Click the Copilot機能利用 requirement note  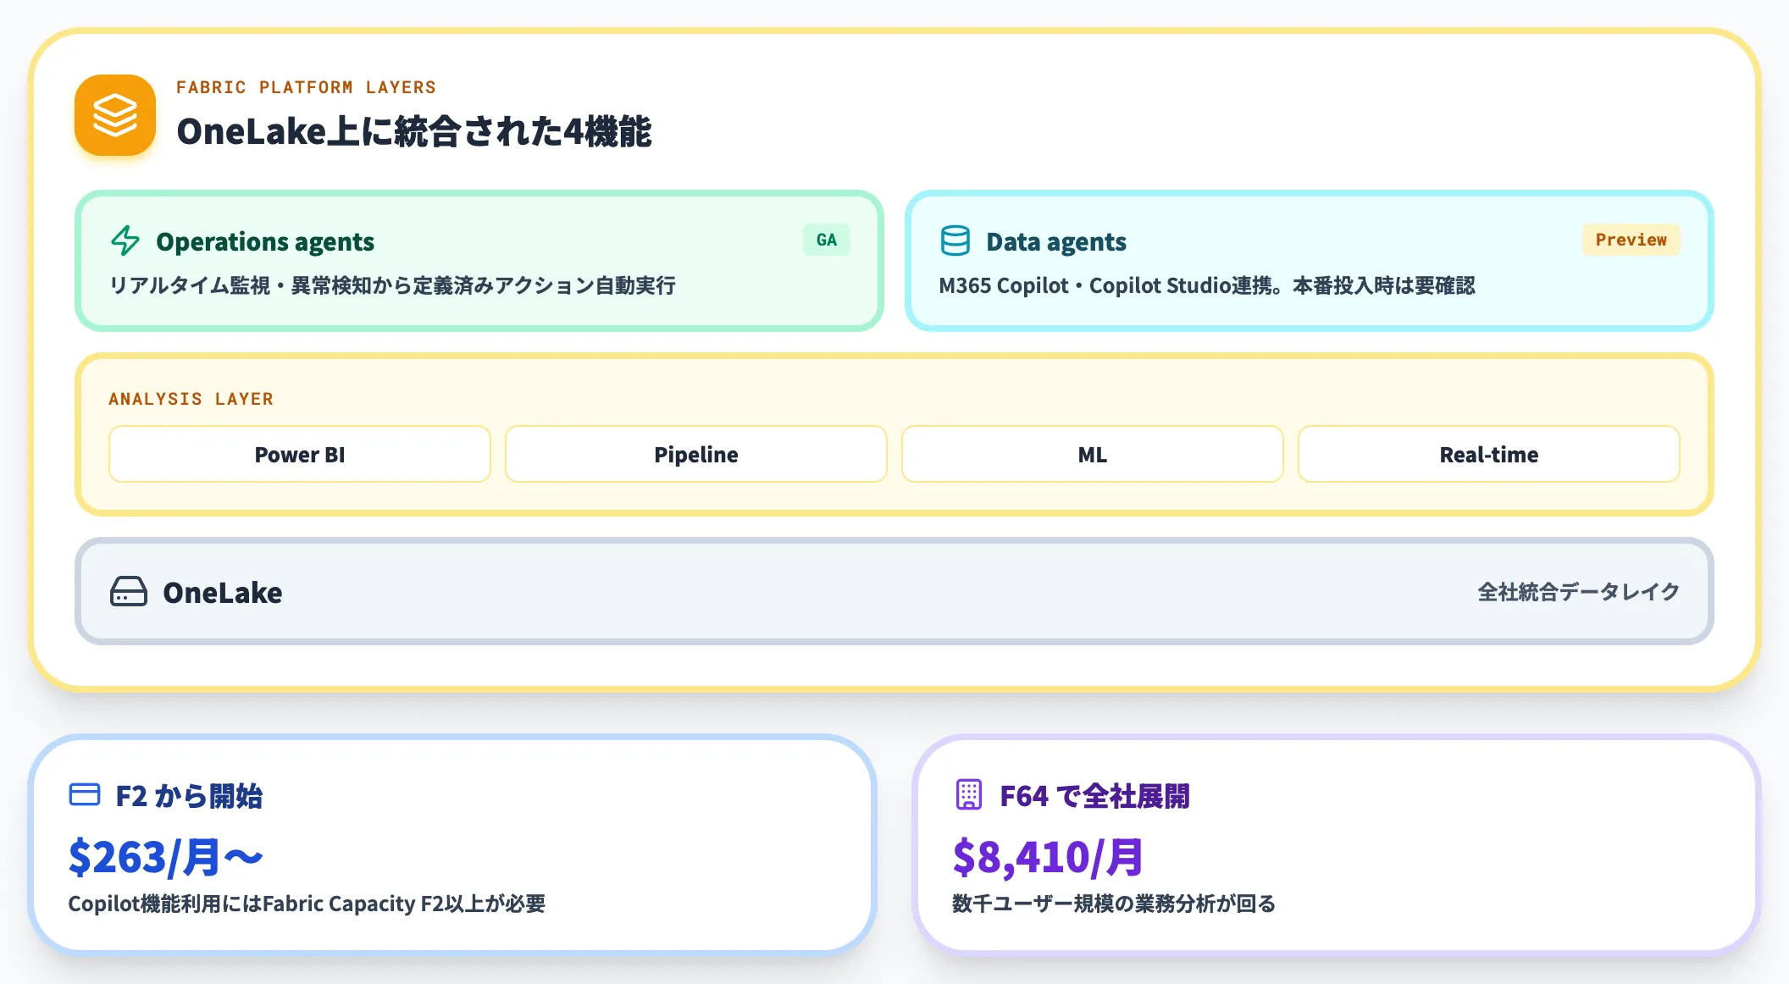[x=307, y=904]
